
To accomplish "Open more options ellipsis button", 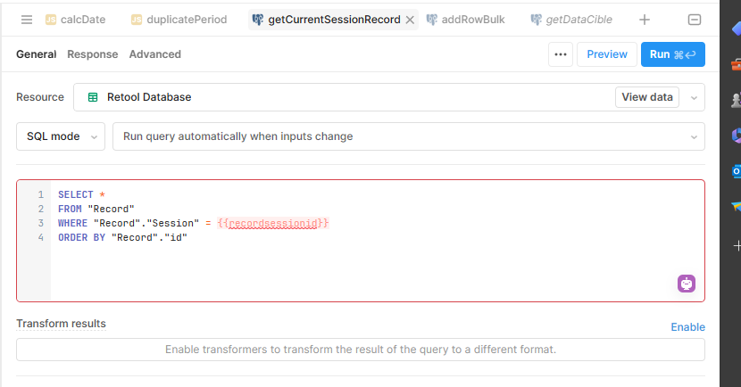I will (x=561, y=54).
